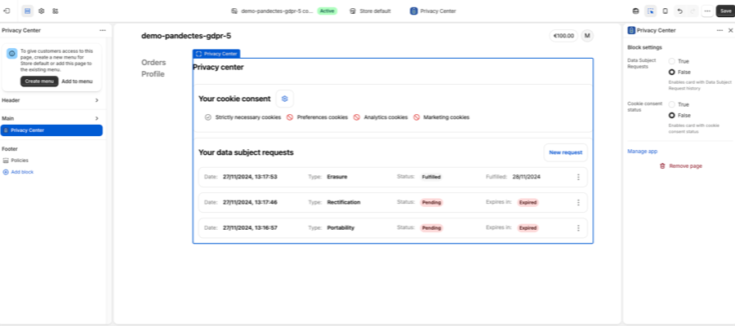This screenshot has width=735, height=326.
Task: Click the undo arrow
Action: pos(680,11)
